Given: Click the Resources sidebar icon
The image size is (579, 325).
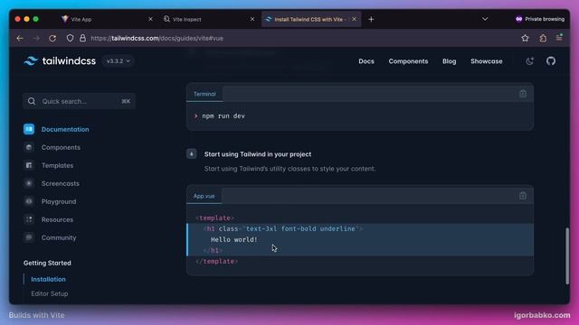Looking at the screenshot, I should point(29,219).
